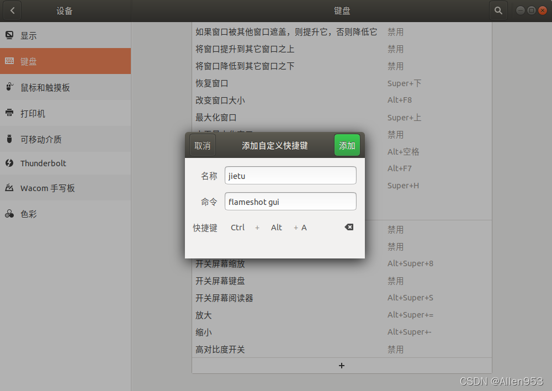Click the 色彩 color icon

point(9,214)
